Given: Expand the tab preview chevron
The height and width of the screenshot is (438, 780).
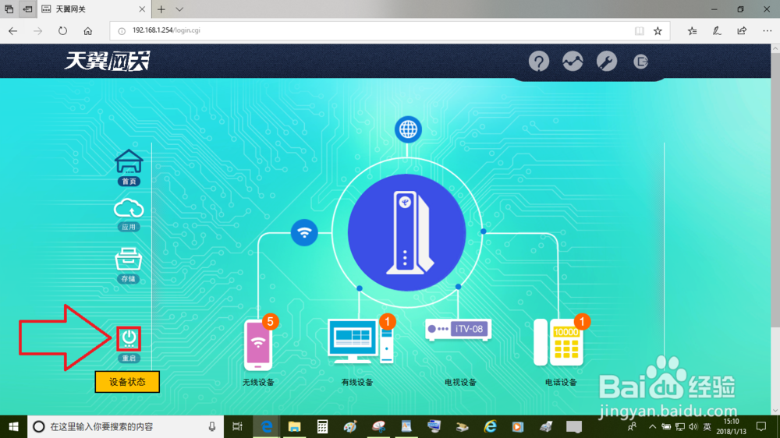Looking at the screenshot, I should tap(179, 9).
